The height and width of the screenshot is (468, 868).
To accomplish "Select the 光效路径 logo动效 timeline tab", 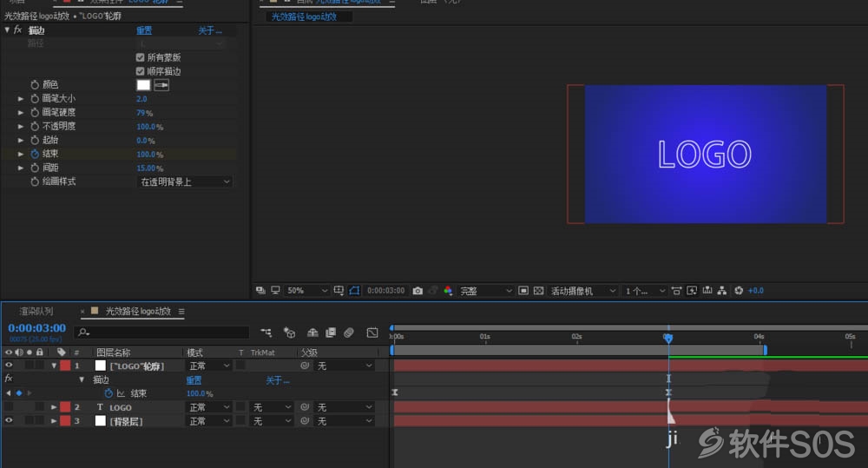I will 138,311.
